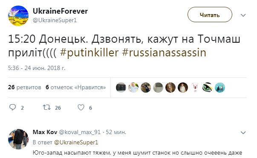Viewport: 257px width, 158px height.
Task: Click the clown face liker avatar
Action: pyautogui.click(x=195, y=88)
